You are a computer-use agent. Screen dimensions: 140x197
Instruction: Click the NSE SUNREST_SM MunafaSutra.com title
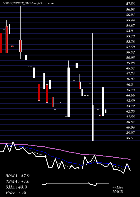pos(28,3)
